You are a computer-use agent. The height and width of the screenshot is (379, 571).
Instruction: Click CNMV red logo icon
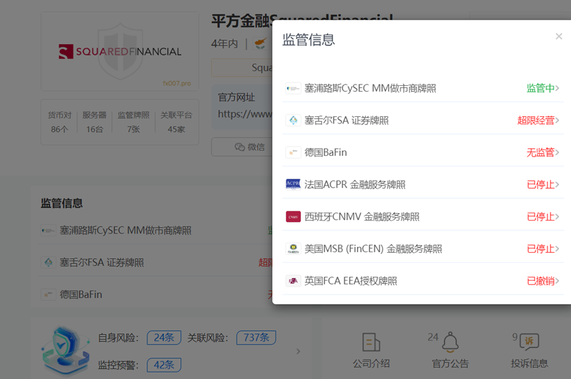point(293,217)
